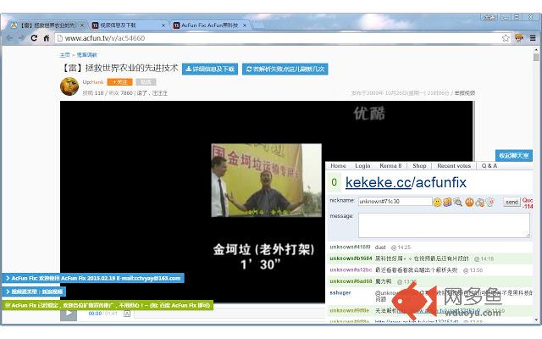Insert the yellow smiley emoticon
542x339 pixels.
[437, 202]
